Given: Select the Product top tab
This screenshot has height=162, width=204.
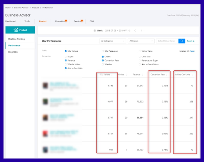Looking at the screenshot, I should click(43, 21).
